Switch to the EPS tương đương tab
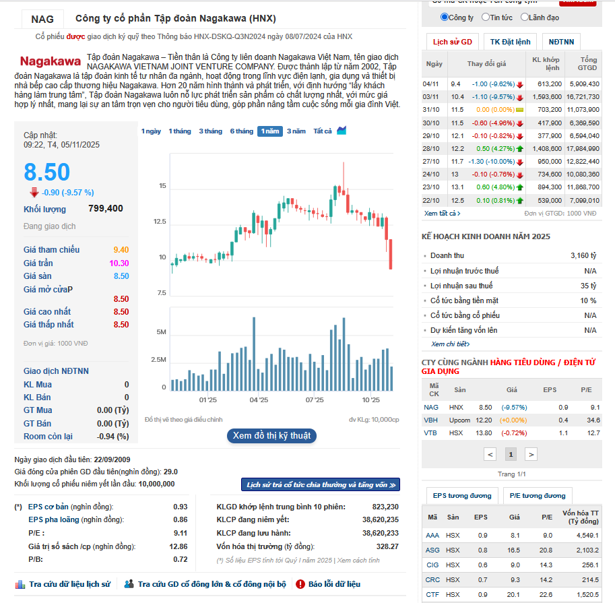Image resolution: width=615 pixels, height=603 pixels. click(x=462, y=495)
